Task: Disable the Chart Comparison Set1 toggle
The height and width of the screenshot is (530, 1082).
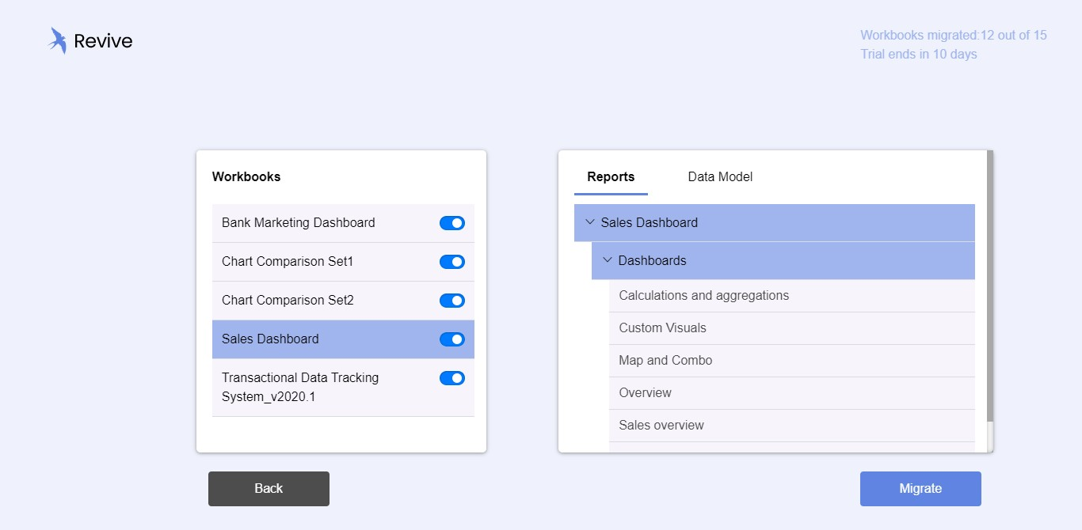Action: pos(451,262)
